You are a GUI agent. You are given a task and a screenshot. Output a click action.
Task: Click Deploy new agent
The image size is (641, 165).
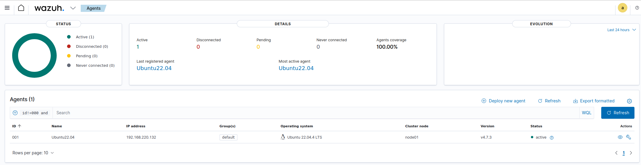(x=503, y=101)
